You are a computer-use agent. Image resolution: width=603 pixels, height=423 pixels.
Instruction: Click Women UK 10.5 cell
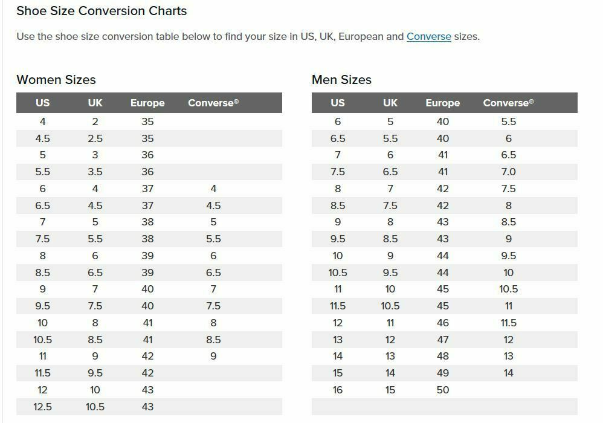tap(95, 407)
